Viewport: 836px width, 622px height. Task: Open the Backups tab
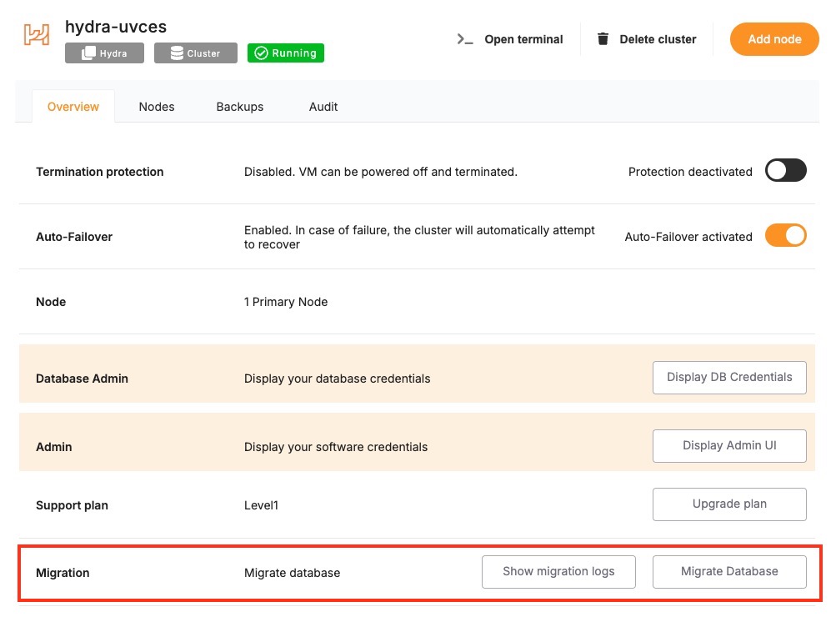(x=240, y=107)
